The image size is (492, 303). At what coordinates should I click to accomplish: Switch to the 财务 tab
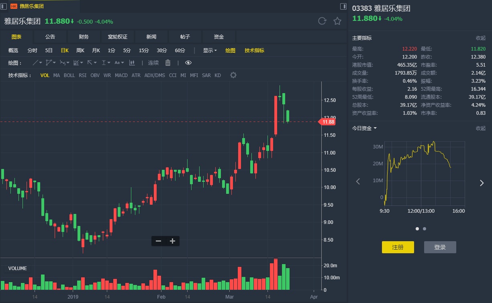pyautogui.click(x=84, y=37)
